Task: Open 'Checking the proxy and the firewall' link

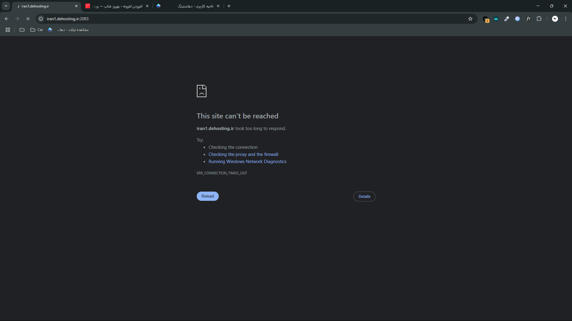Action: 243,154
